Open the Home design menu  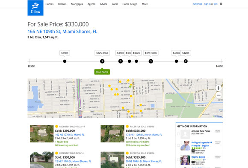(x=130, y=4)
